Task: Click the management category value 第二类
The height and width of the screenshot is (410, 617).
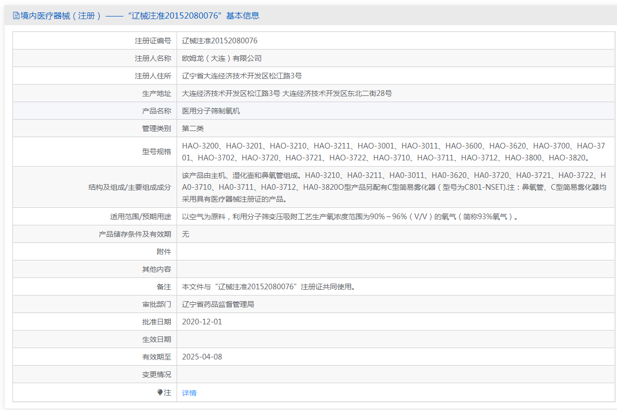Action: tap(193, 128)
